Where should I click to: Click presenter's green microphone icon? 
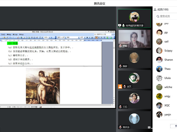click(123, 25)
